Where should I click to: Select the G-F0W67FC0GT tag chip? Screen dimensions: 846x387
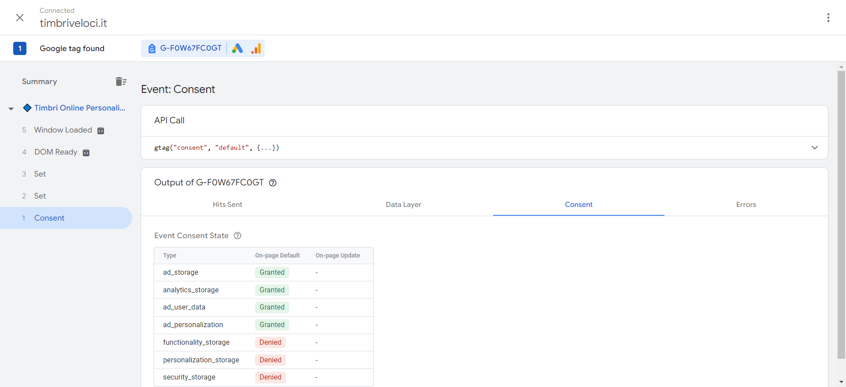point(185,48)
